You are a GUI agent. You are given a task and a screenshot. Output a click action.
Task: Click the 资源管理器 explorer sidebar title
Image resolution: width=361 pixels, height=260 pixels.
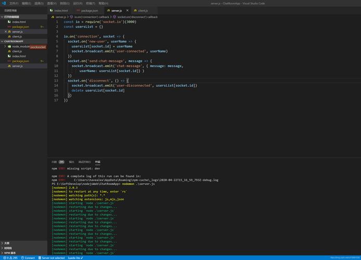(10, 10)
